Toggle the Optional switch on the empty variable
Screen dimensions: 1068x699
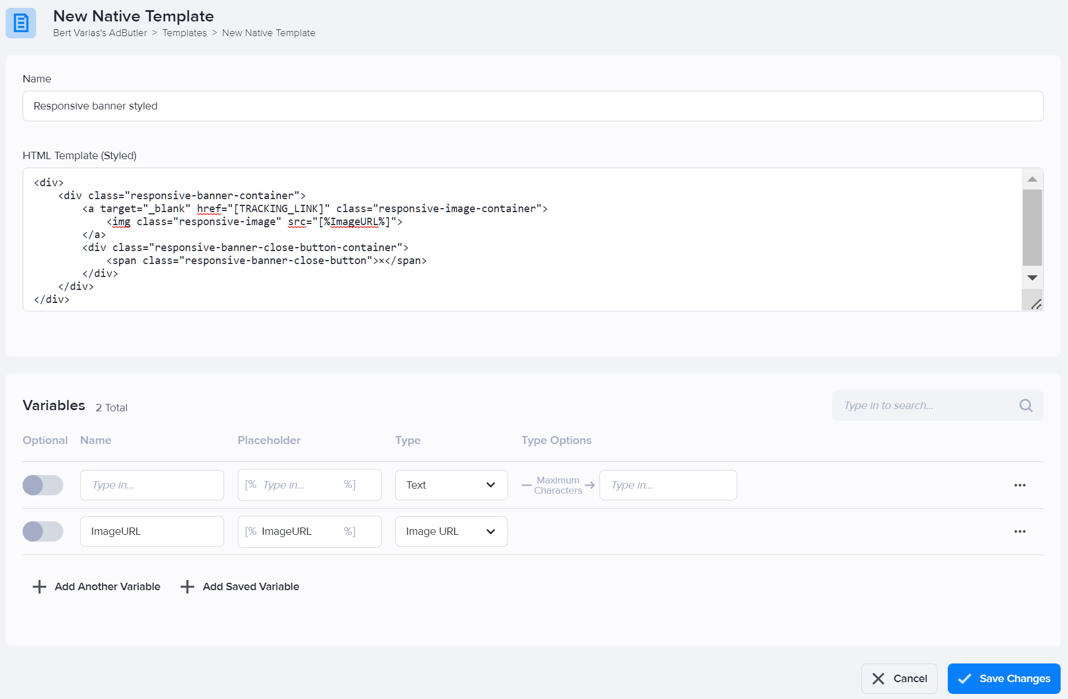[43, 485]
